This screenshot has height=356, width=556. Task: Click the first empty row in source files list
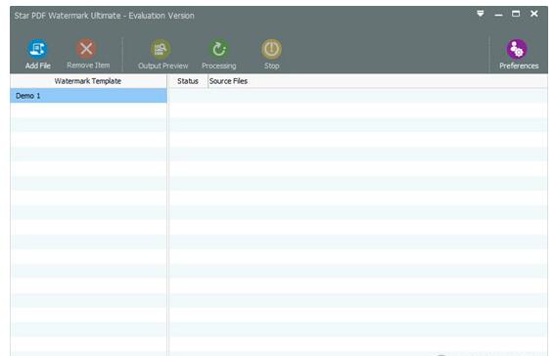click(x=358, y=96)
